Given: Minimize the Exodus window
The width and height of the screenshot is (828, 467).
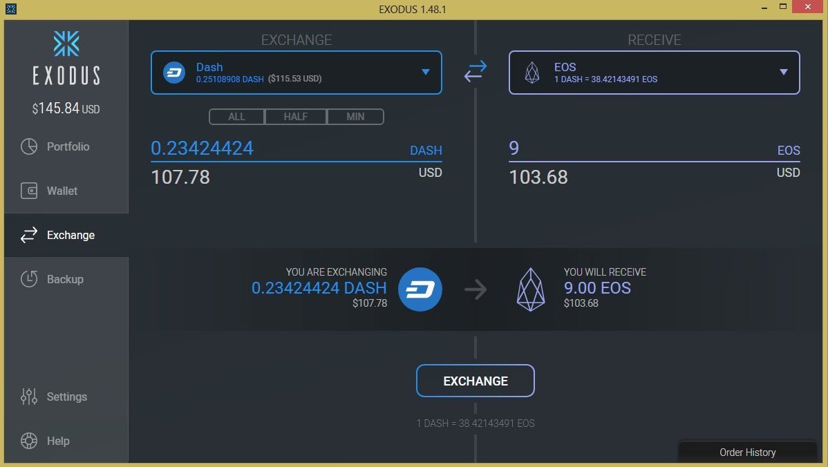Looking at the screenshot, I should click(x=764, y=8).
